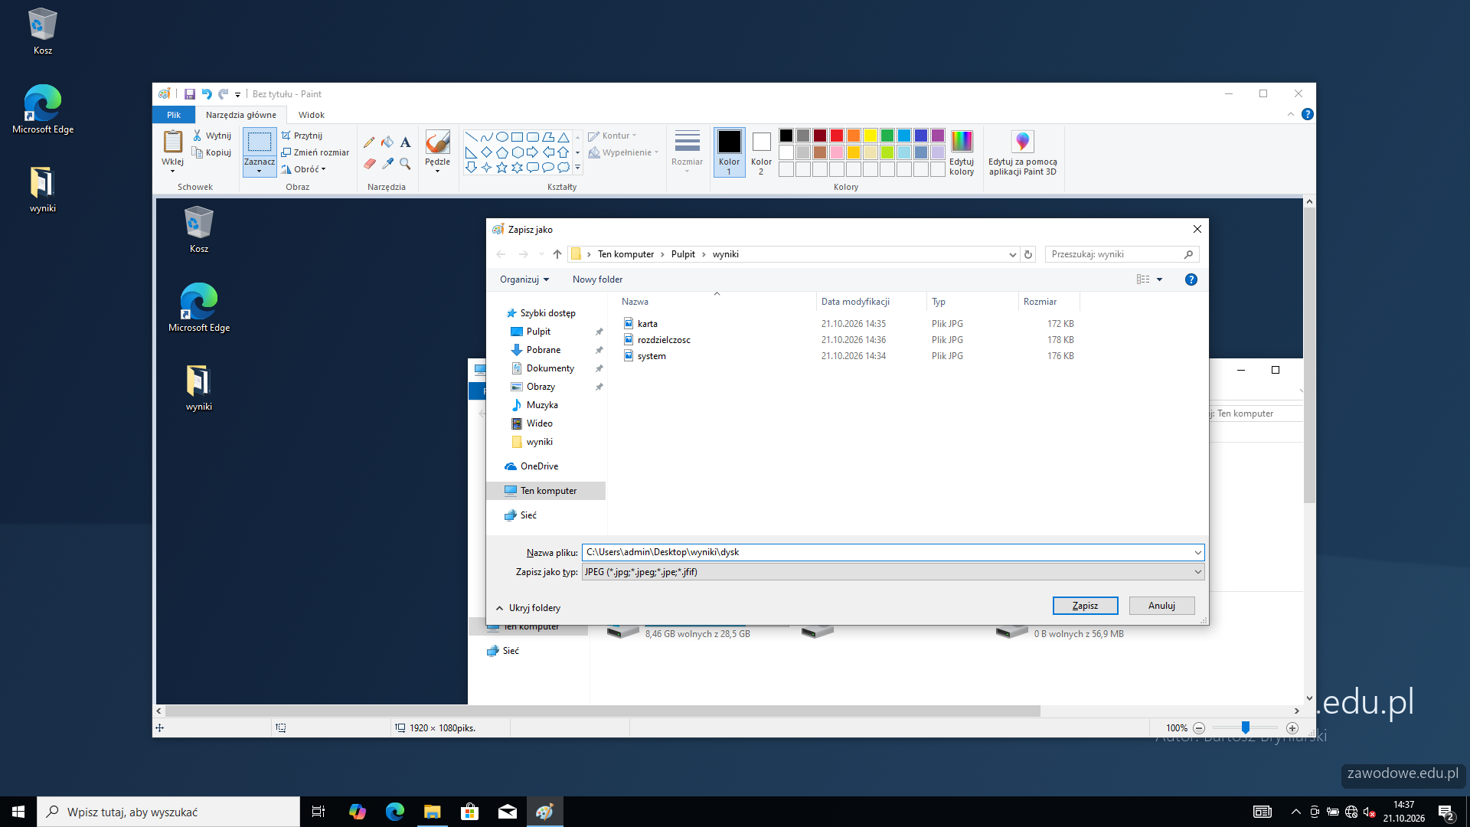Click the Rotate (Obróć) option
The height and width of the screenshot is (827, 1470).
pos(304,169)
